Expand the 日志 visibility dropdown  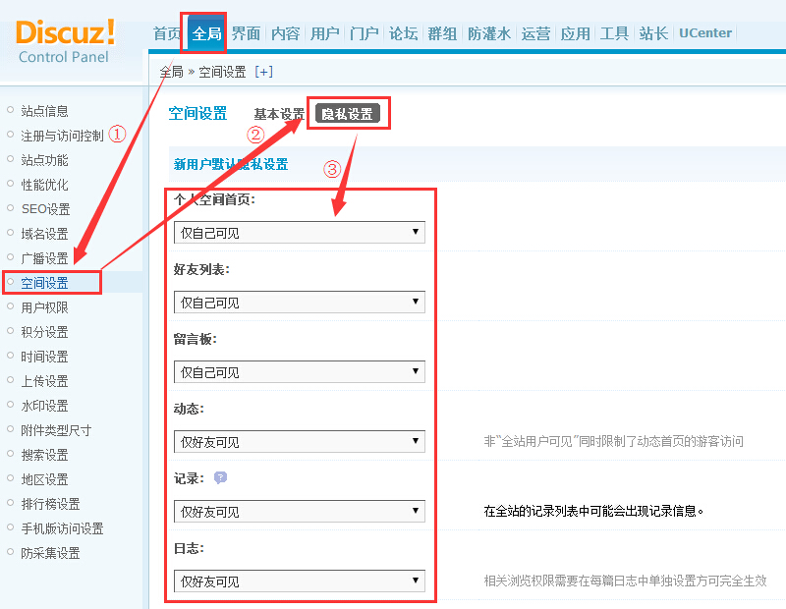pyautogui.click(x=299, y=581)
